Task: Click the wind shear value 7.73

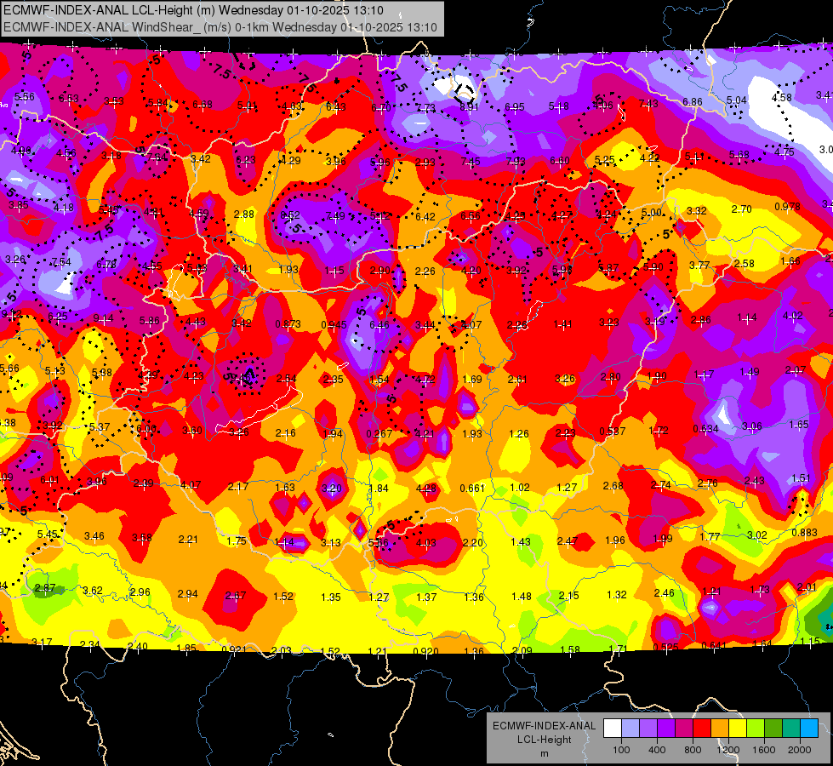Action: pyautogui.click(x=425, y=108)
